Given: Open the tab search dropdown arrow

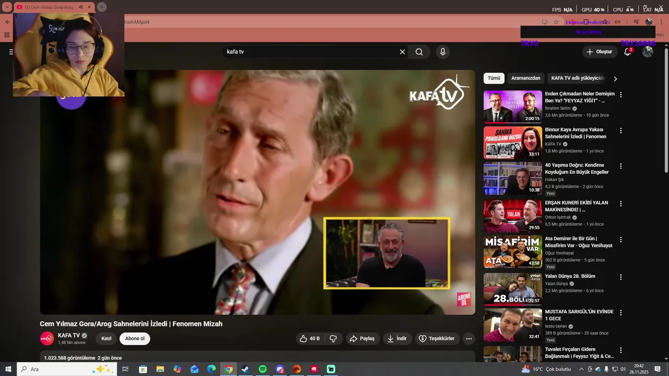Looking at the screenshot, I should tap(7, 7).
